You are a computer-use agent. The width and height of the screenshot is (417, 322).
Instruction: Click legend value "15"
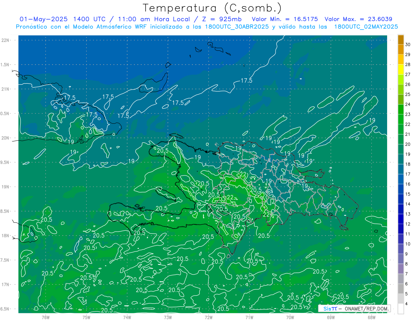408,194
